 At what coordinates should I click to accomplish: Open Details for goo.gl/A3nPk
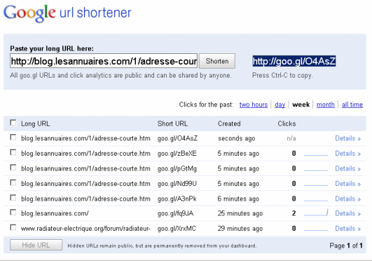pos(348,199)
